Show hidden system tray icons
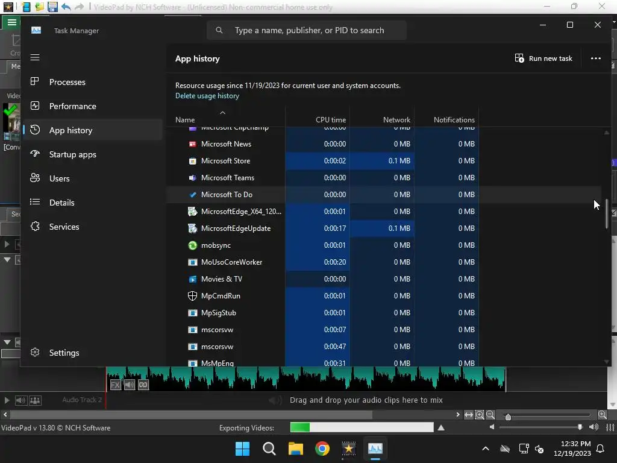This screenshot has height=463, width=617. (x=486, y=449)
